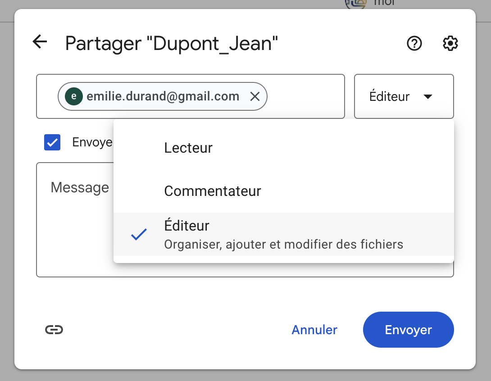Click the green 'e' avatar on the chip
This screenshot has height=381, width=491.
coord(74,96)
